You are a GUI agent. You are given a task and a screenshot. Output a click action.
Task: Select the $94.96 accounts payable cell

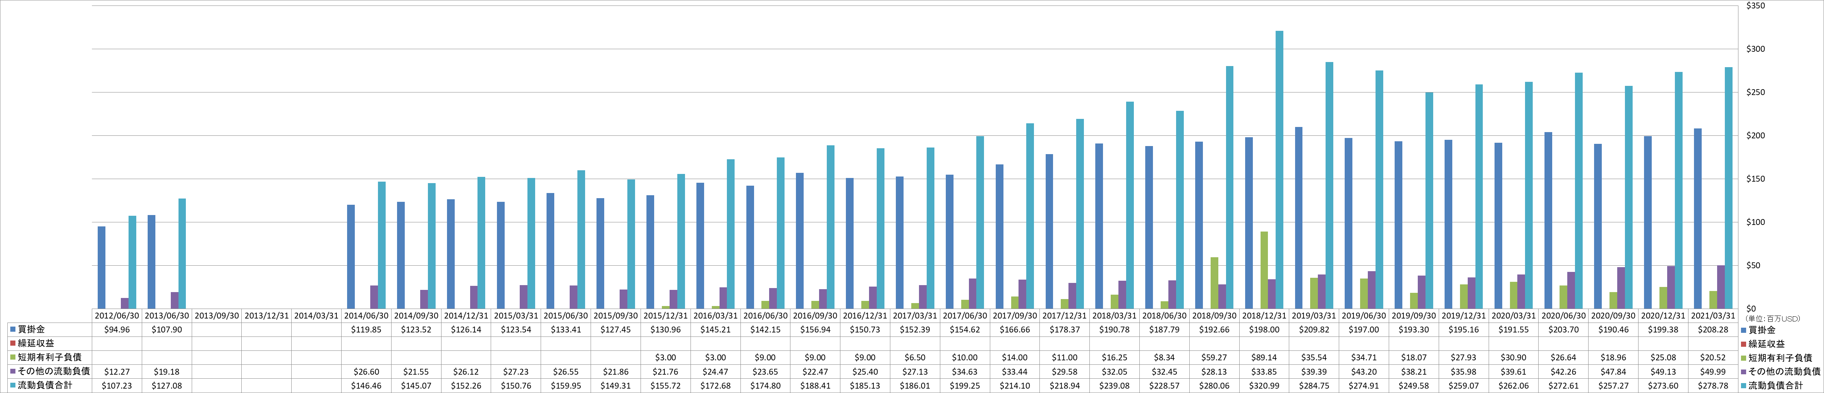[x=117, y=330]
